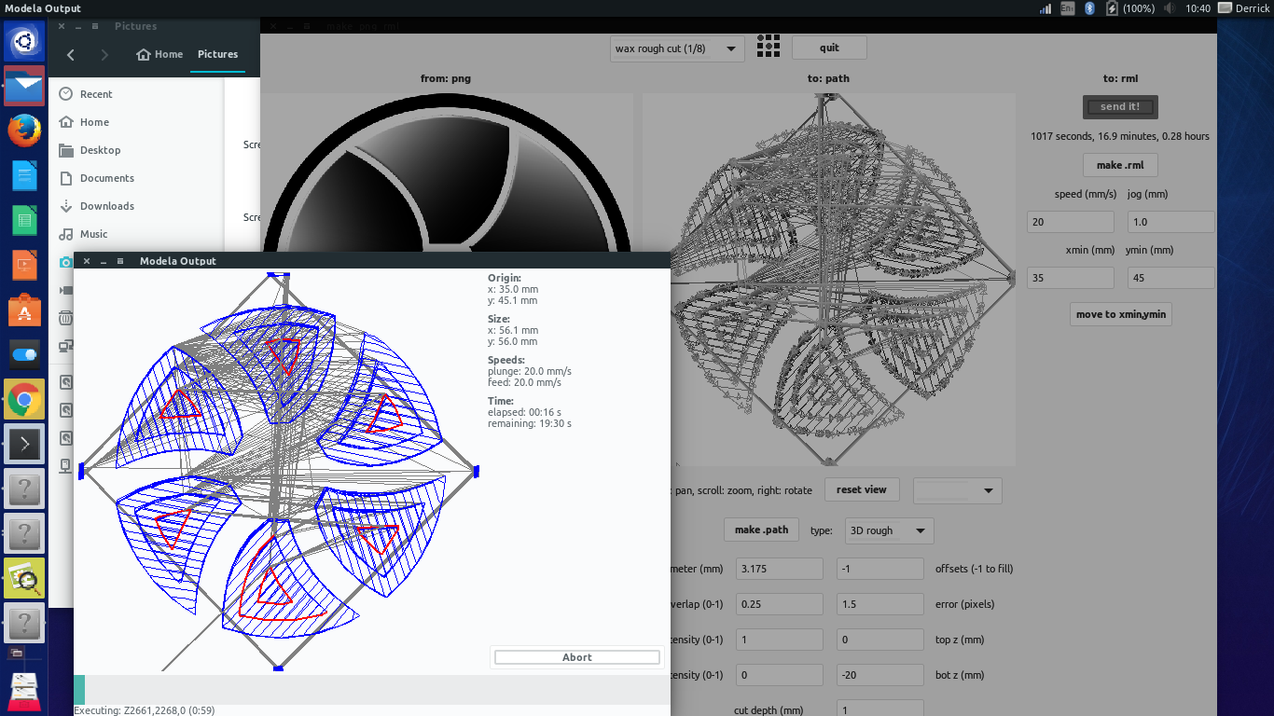
Task: Open the sound volume indicator
Action: pos(1172,8)
